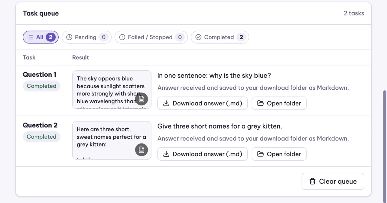Click the 'Question 2' task title

[40, 125]
